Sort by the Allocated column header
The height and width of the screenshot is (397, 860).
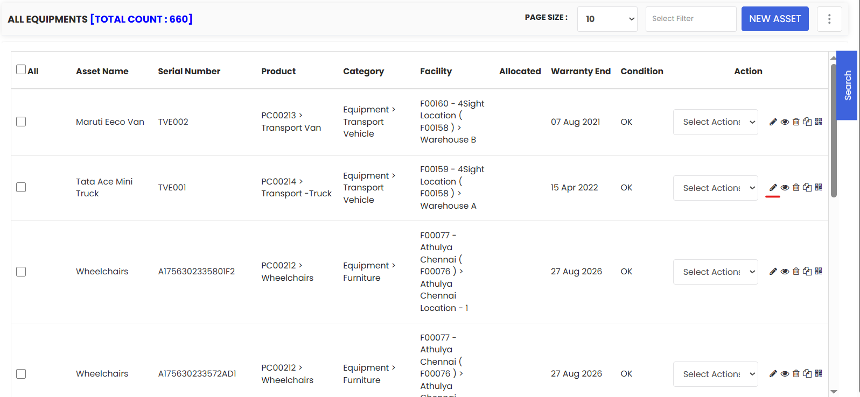[x=520, y=71]
